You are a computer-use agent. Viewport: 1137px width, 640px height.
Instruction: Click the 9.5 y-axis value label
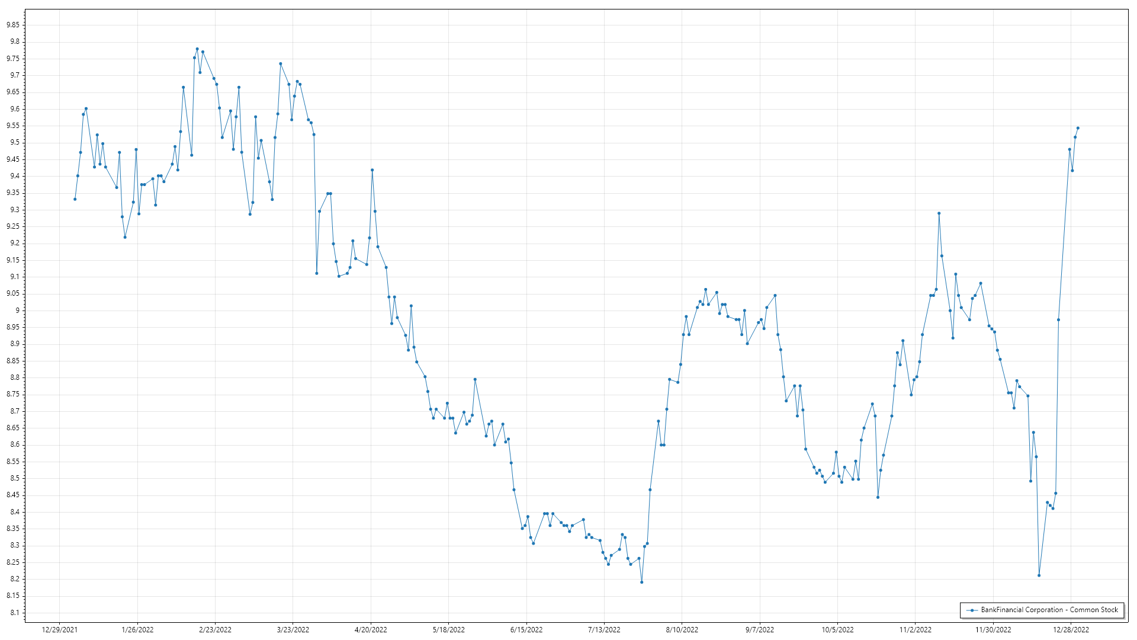point(14,143)
